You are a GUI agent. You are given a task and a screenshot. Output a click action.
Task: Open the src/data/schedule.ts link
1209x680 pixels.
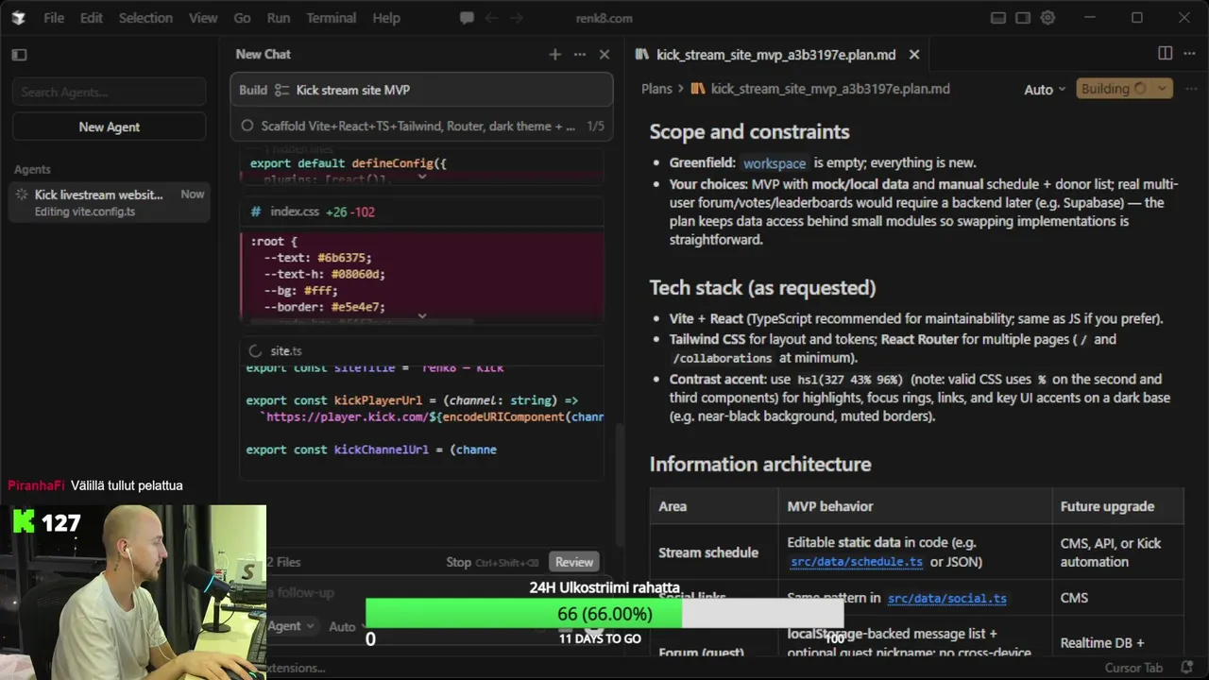pos(857,562)
